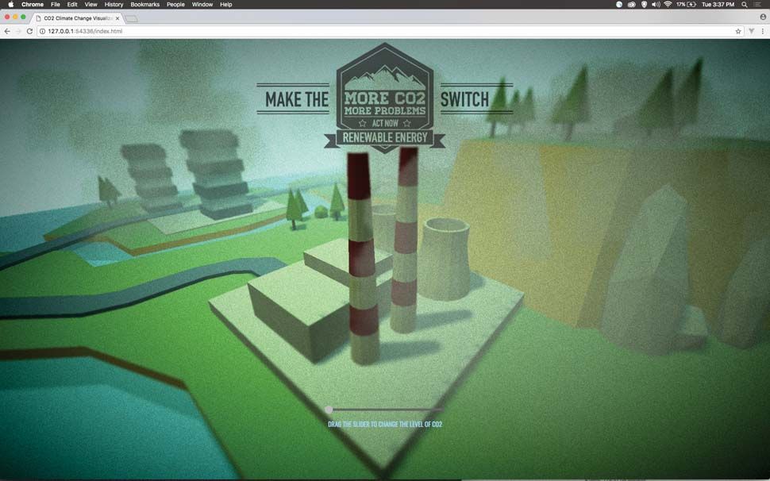Click the Wi-Fi status icon
Image resolution: width=770 pixels, height=481 pixels.
coord(668,5)
